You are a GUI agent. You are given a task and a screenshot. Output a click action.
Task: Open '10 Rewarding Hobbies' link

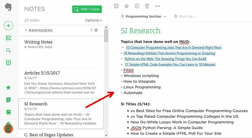(x=170, y=53)
